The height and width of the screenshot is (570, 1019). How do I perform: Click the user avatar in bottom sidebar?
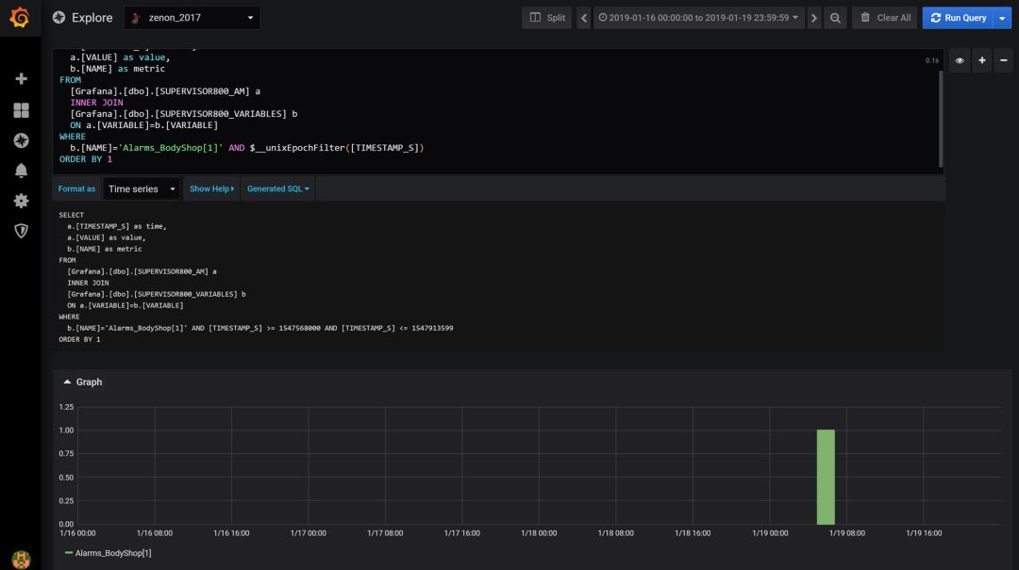click(x=21, y=560)
